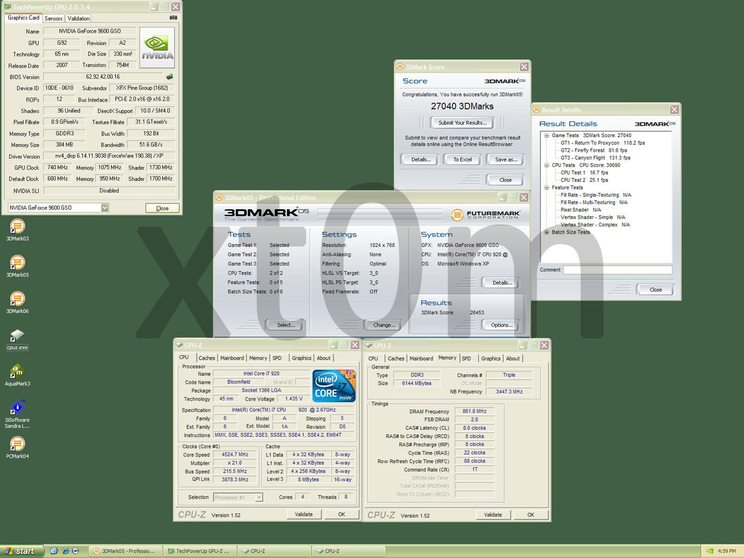
Task: Open the PCMark04 desktop shortcut
Action: 17,448
